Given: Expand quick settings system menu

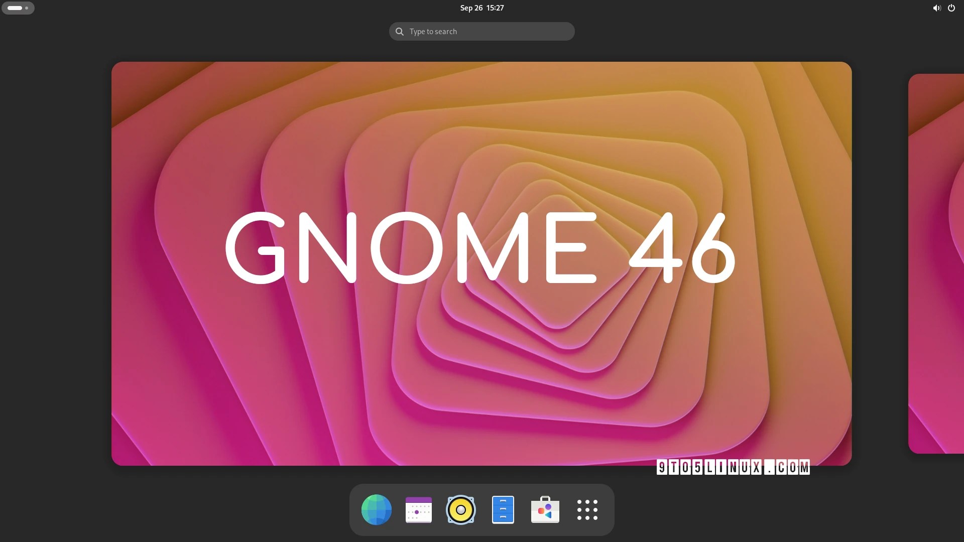Looking at the screenshot, I should click(x=944, y=8).
